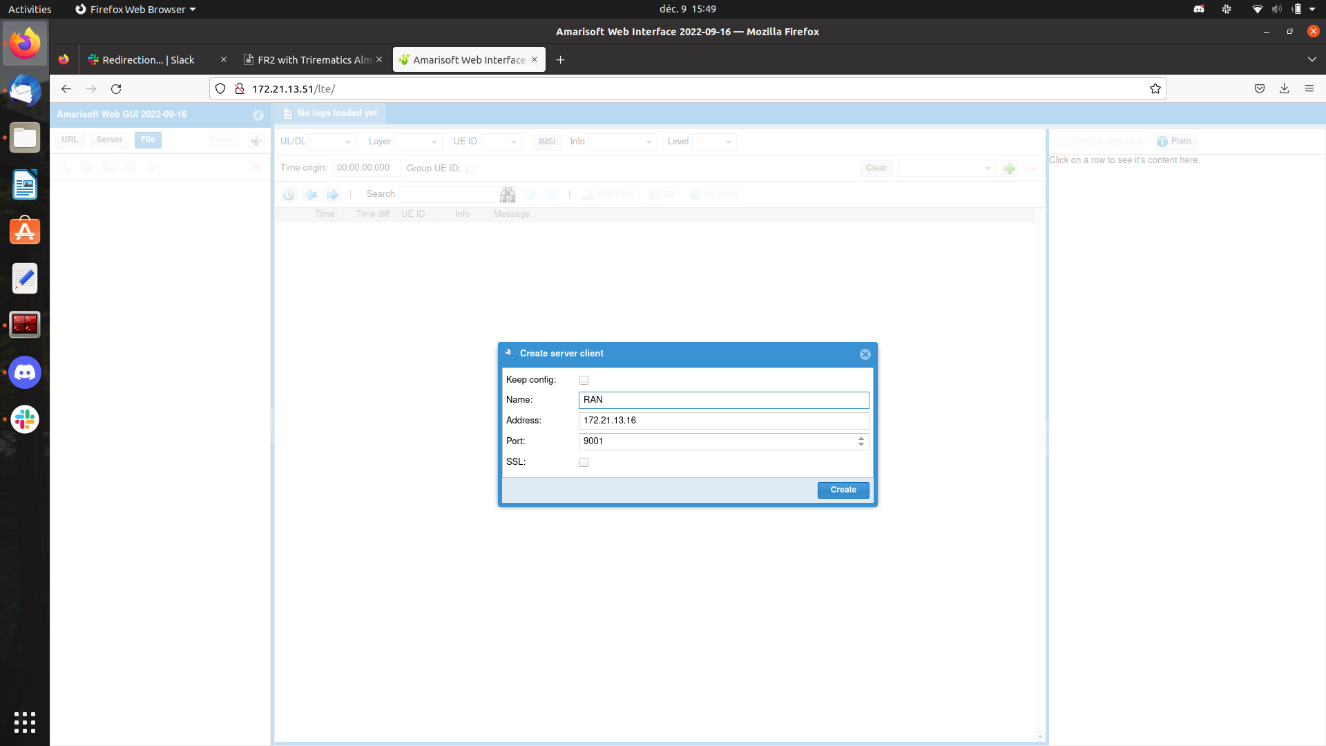
Task: Switch to the Server tab
Action: pyautogui.click(x=109, y=140)
